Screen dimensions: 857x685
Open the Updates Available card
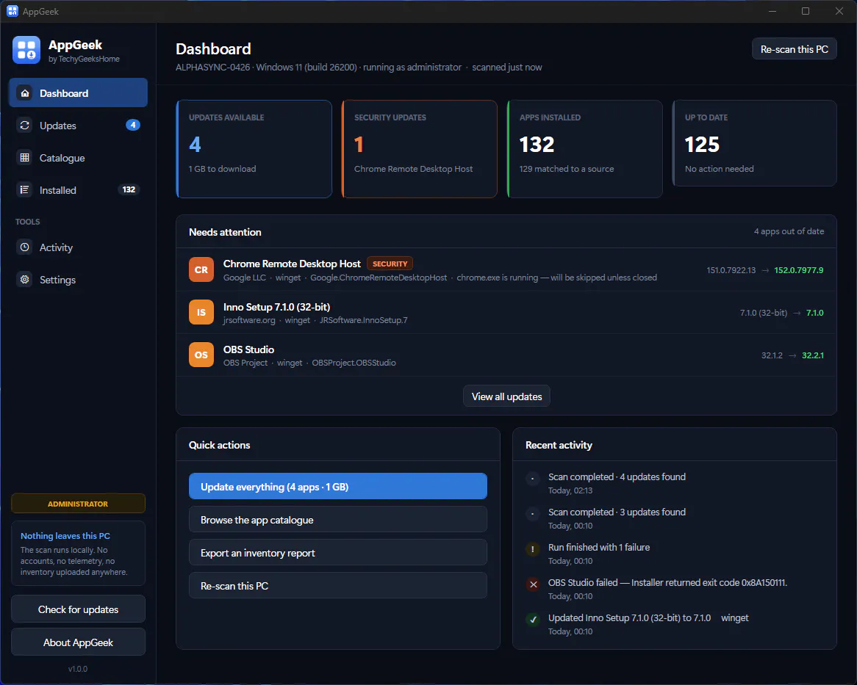point(254,149)
